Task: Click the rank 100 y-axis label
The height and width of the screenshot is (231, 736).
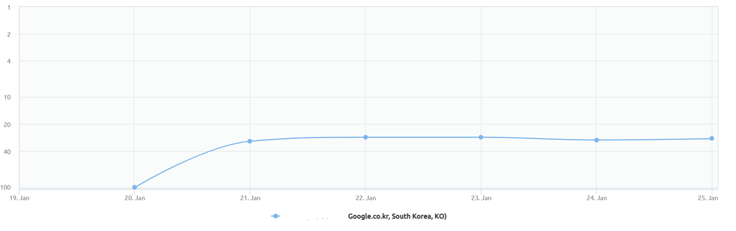Action: coord(6,188)
